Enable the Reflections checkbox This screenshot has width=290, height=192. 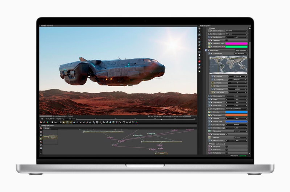[227, 150]
